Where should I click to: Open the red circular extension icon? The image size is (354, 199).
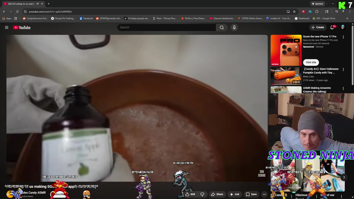pyautogui.click(x=303, y=12)
